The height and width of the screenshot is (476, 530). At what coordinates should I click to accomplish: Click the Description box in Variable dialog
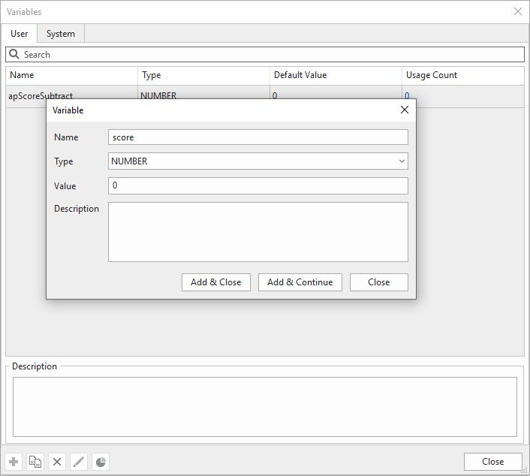pos(258,232)
